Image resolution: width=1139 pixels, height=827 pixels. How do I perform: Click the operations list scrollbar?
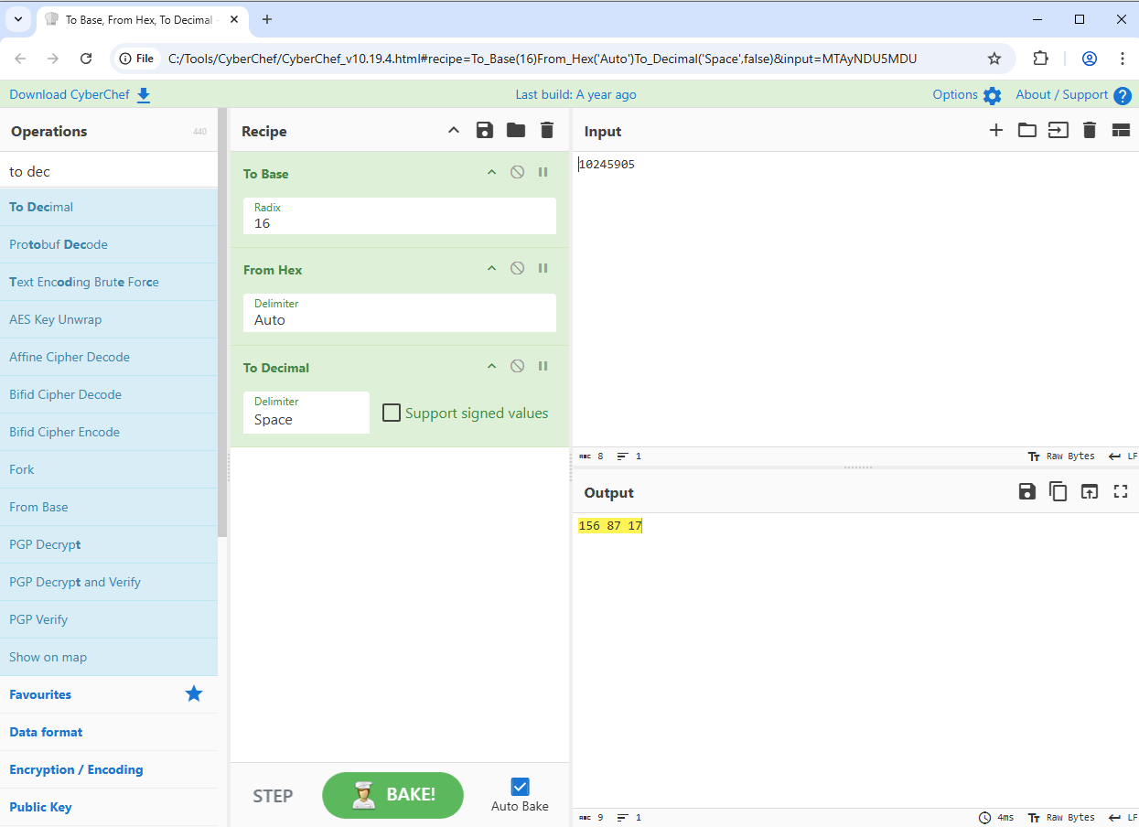tap(222, 322)
